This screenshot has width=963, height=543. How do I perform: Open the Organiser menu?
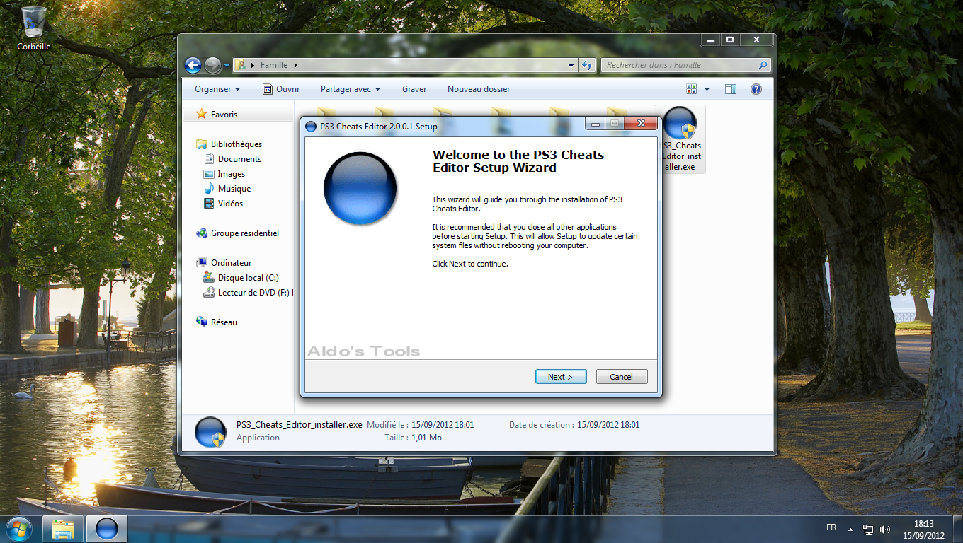(x=217, y=89)
